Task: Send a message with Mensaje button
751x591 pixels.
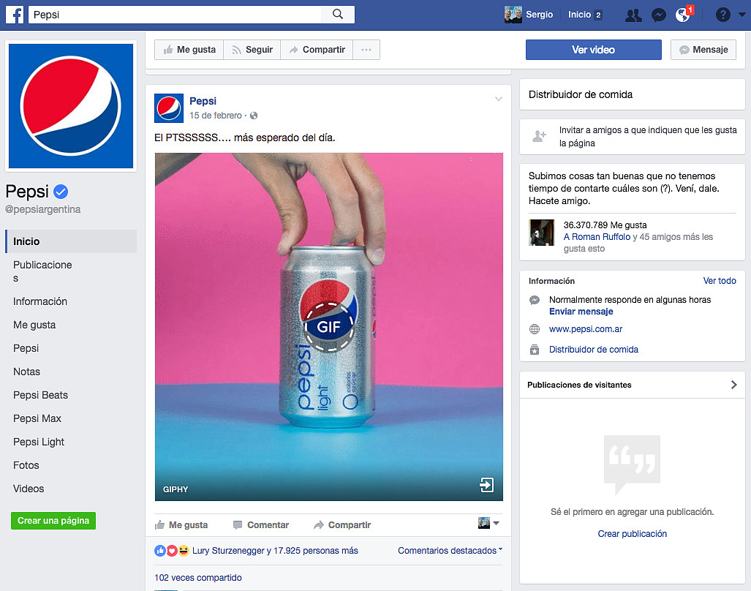Action: click(703, 50)
